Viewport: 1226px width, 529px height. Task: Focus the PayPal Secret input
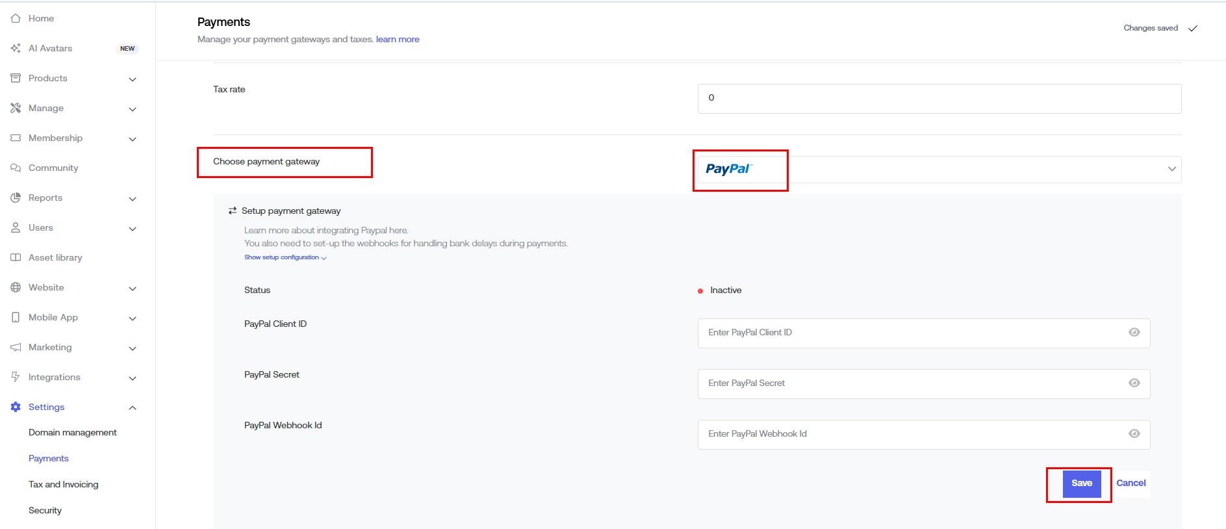click(924, 383)
